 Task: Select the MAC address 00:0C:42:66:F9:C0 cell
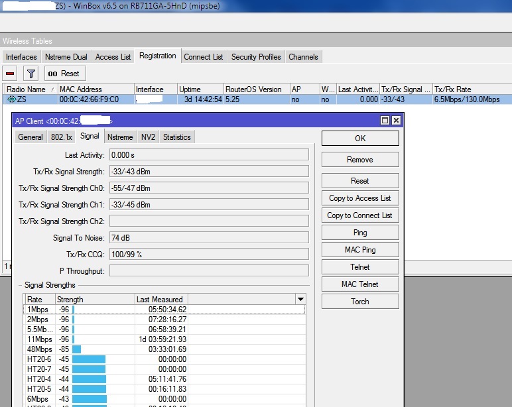click(96, 99)
